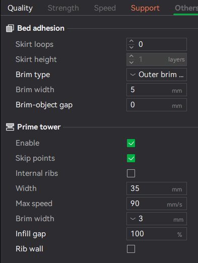The image size is (198, 263).
Task: Click the Bed adhesion Brim width field
Action: point(157,90)
